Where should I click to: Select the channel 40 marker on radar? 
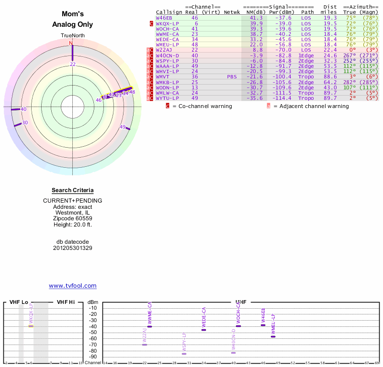pos(23,109)
